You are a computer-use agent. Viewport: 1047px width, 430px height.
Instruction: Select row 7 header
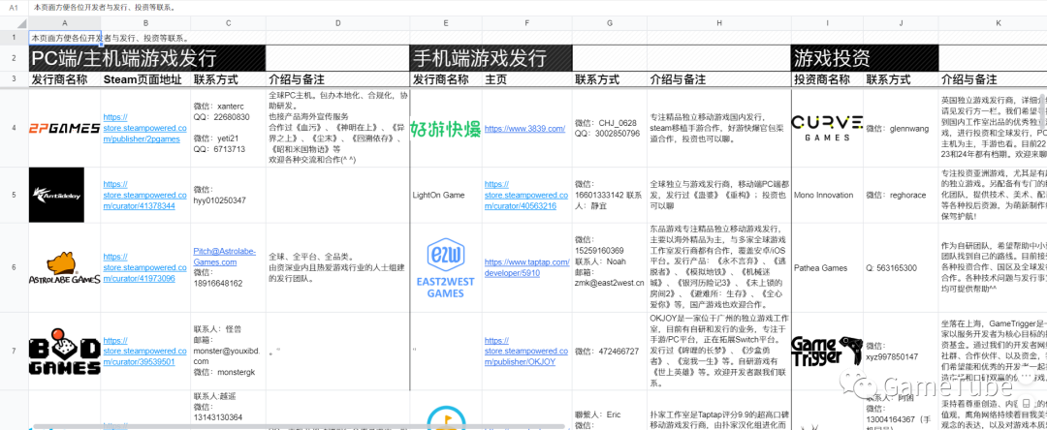(x=14, y=351)
